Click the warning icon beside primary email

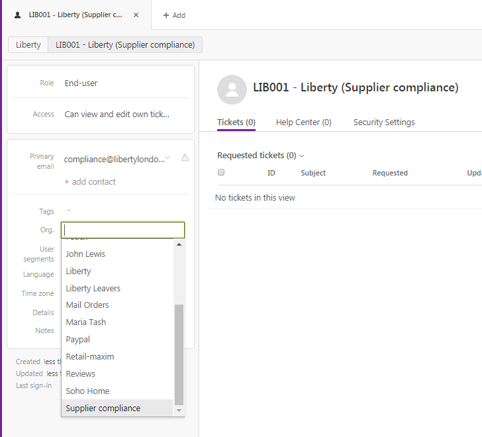[x=185, y=158]
